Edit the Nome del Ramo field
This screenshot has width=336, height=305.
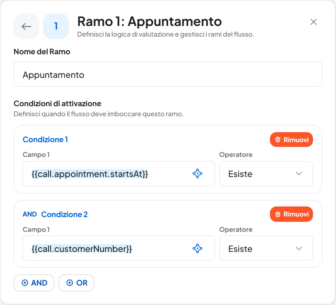pos(168,74)
